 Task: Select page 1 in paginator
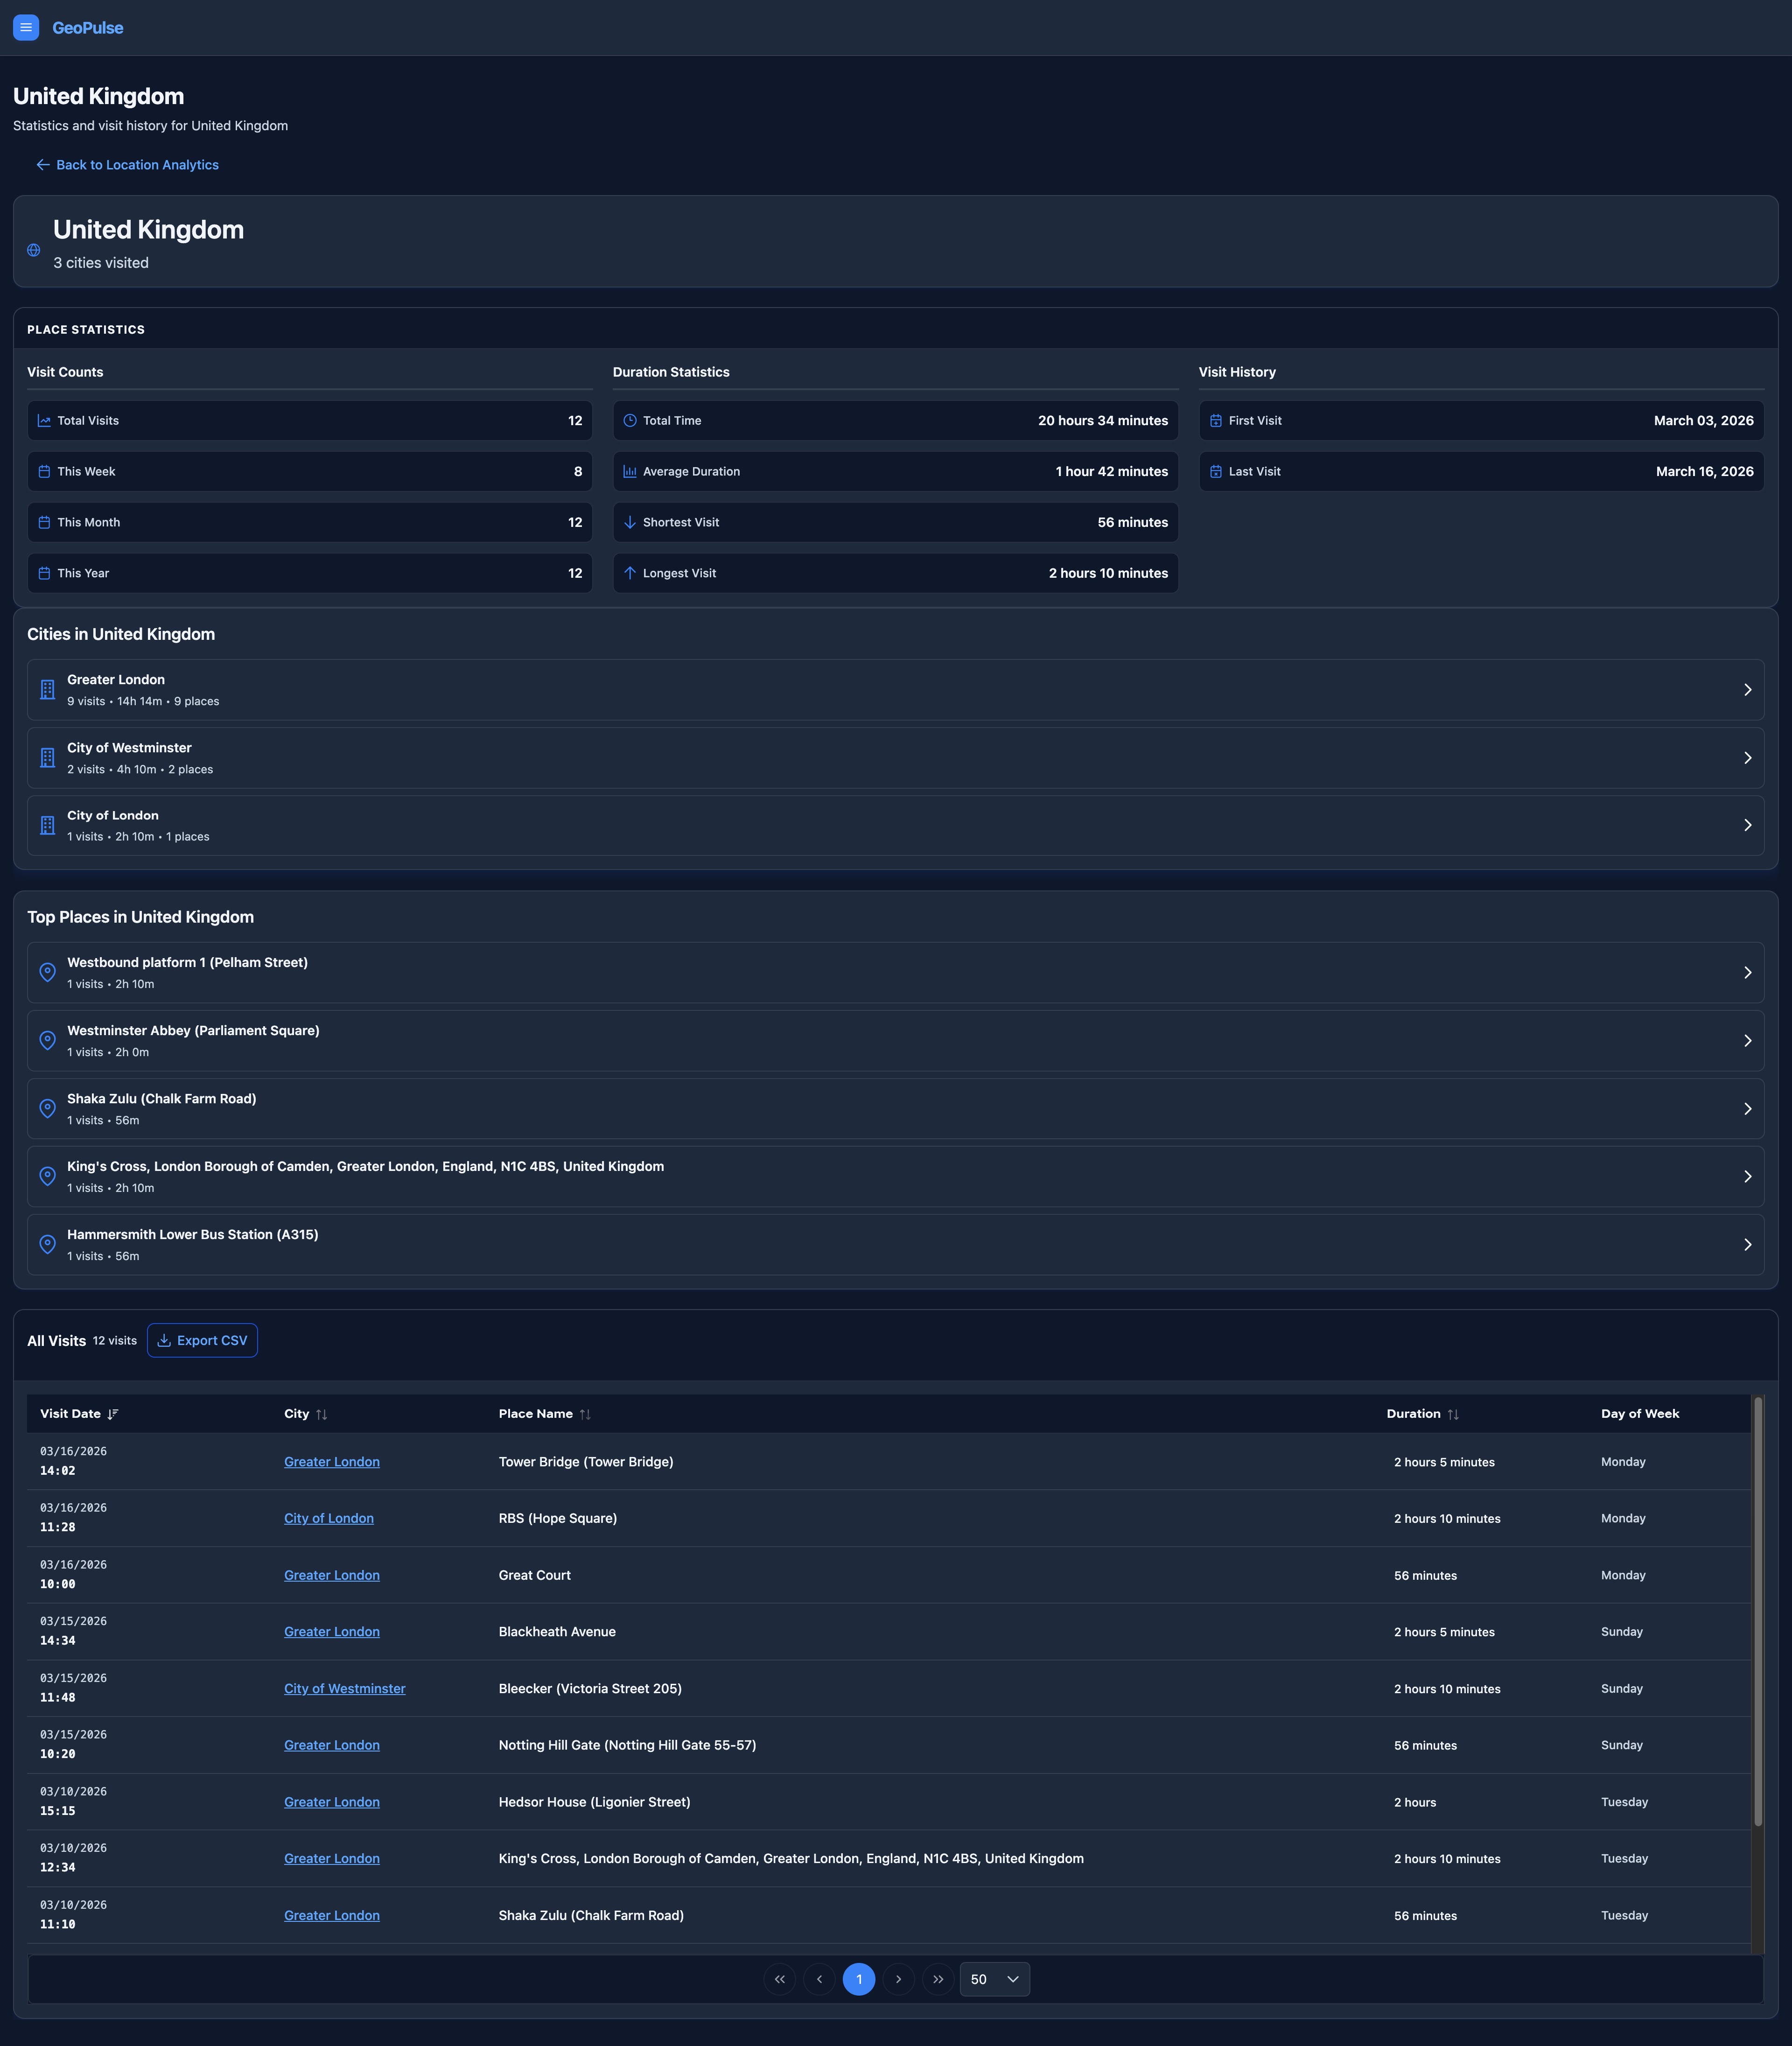click(859, 1979)
